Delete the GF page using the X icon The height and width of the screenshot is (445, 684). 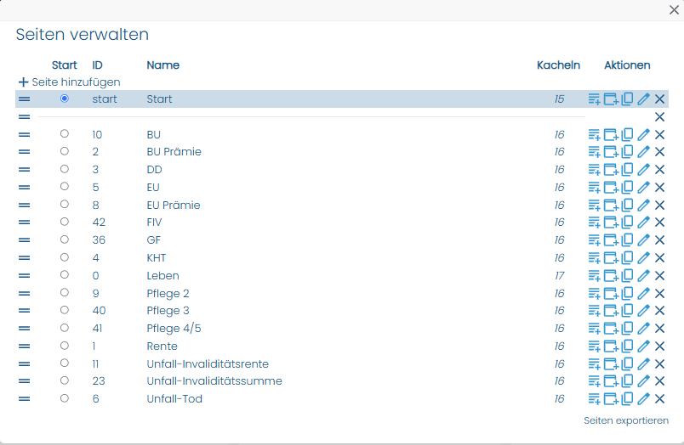point(659,240)
